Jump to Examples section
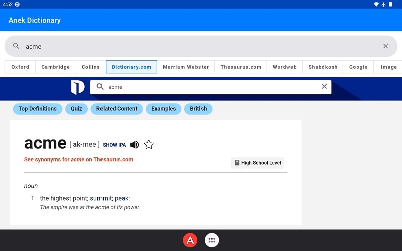The image size is (402, 251). click(x=164, y=109)
